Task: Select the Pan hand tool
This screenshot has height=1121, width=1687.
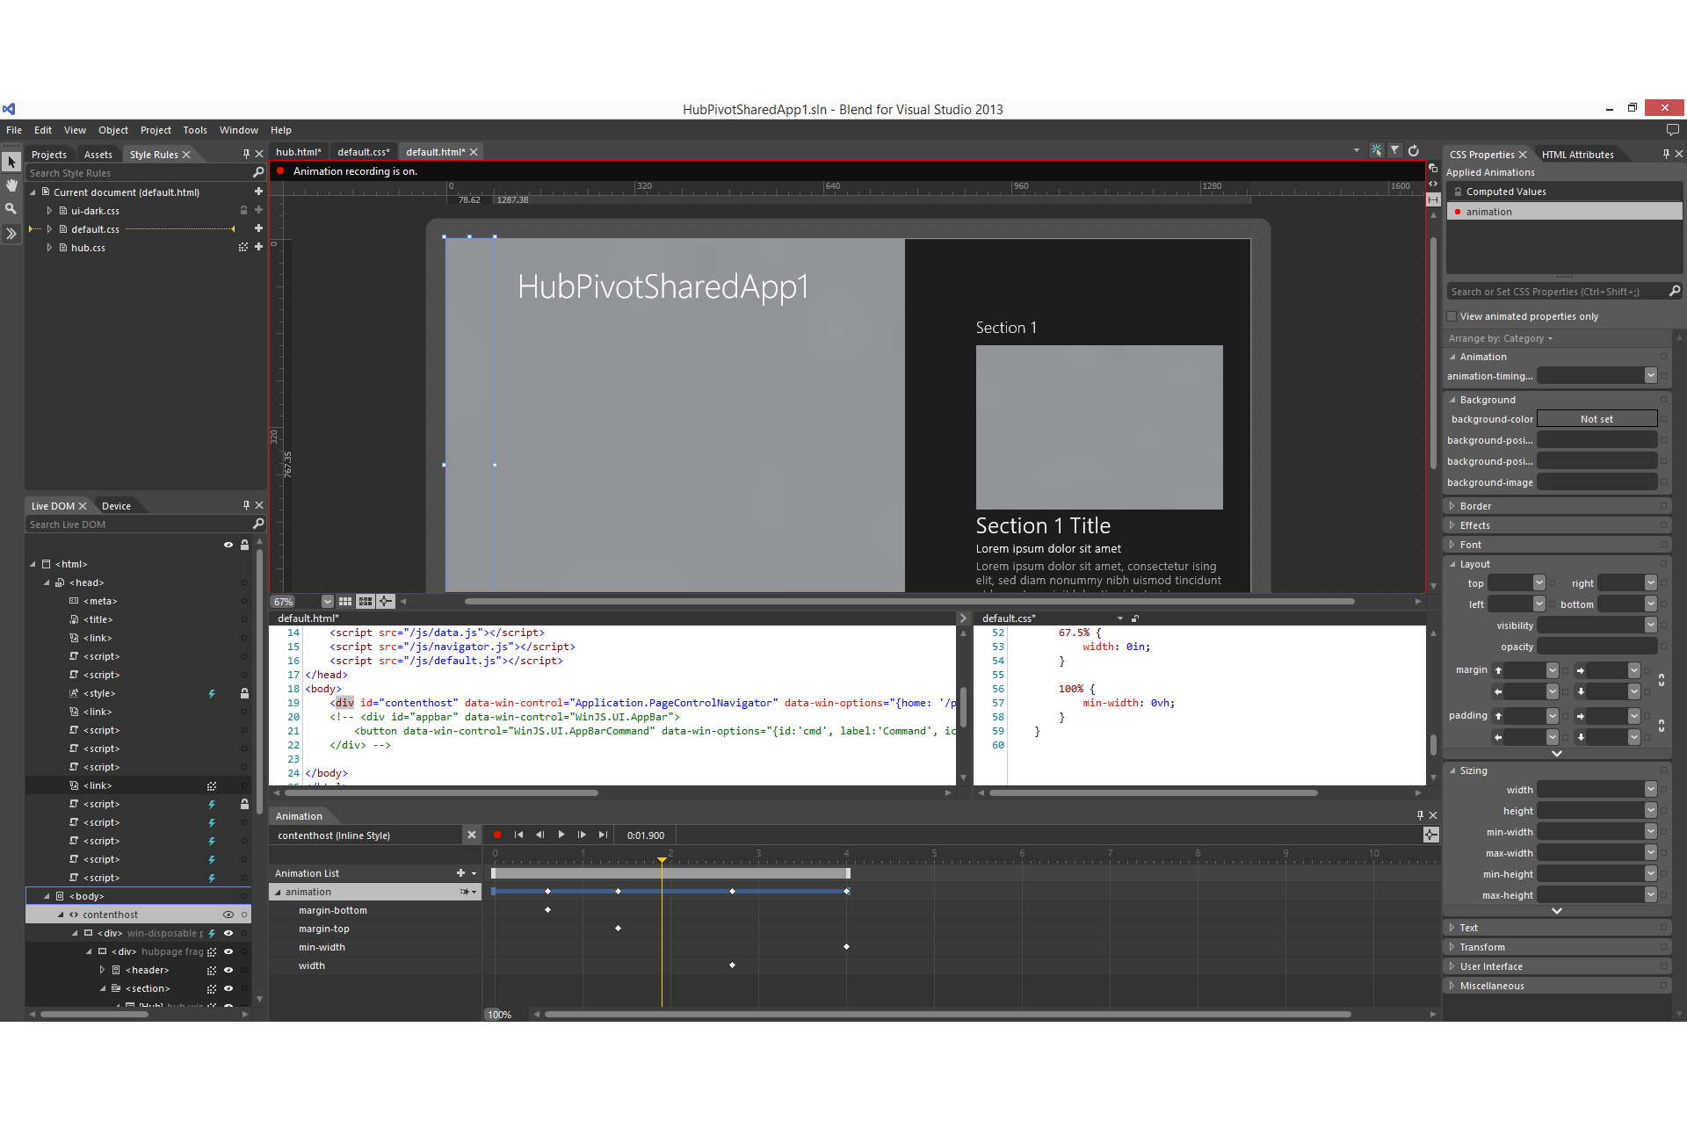Action: (x=11, y=185)
